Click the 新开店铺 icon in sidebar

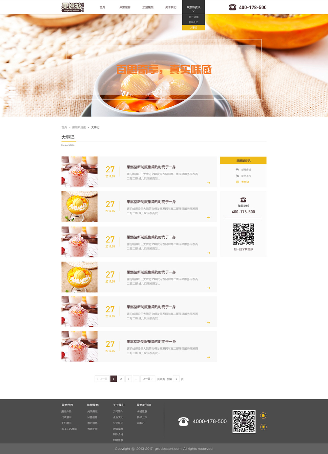point(237,170)
